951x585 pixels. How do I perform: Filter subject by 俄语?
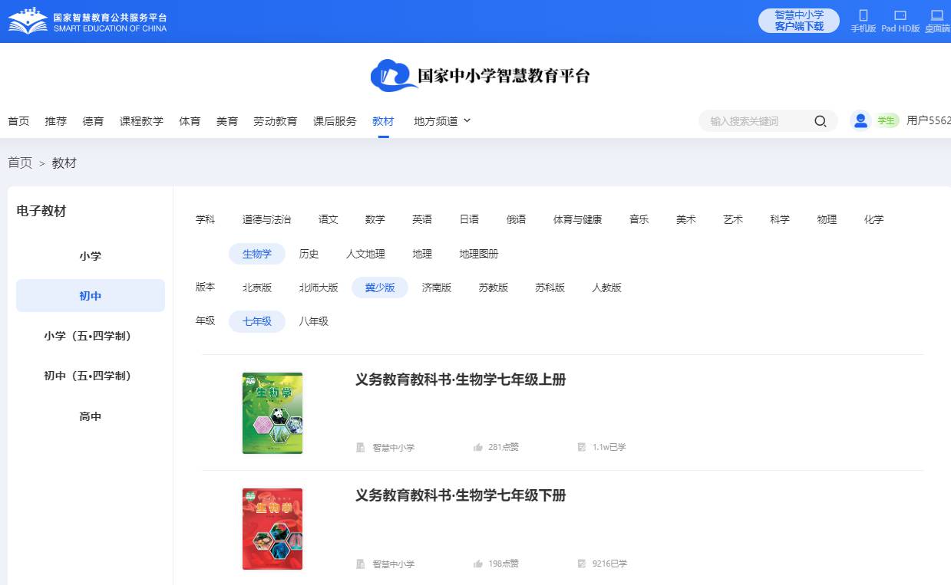point(517,219)
